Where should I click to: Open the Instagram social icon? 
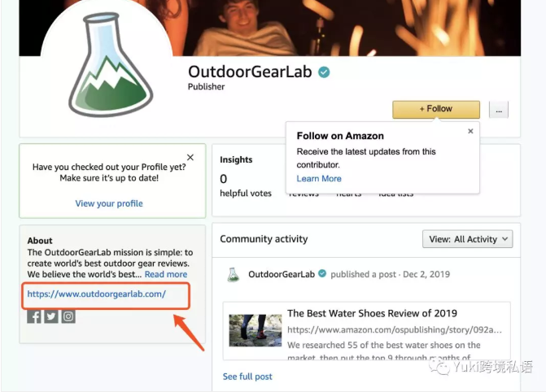click(68, 316)
